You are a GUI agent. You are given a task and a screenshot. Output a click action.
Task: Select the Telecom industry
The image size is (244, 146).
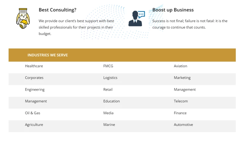click(x=181, y=101)
